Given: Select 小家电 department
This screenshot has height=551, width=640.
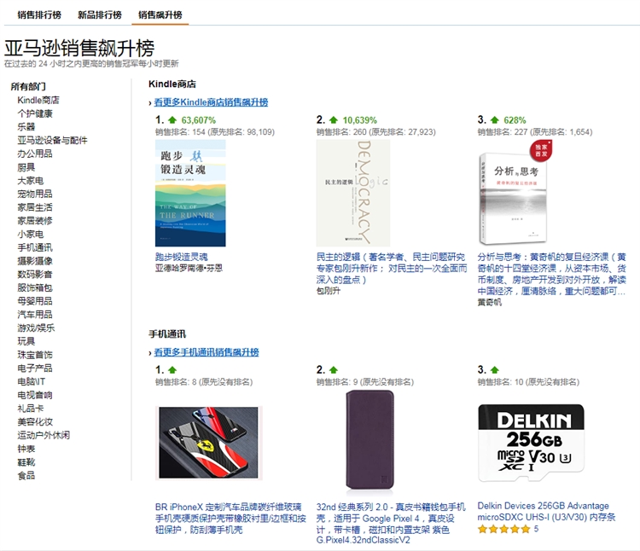Looking at the screenshot, I should [x=30, y=234].
